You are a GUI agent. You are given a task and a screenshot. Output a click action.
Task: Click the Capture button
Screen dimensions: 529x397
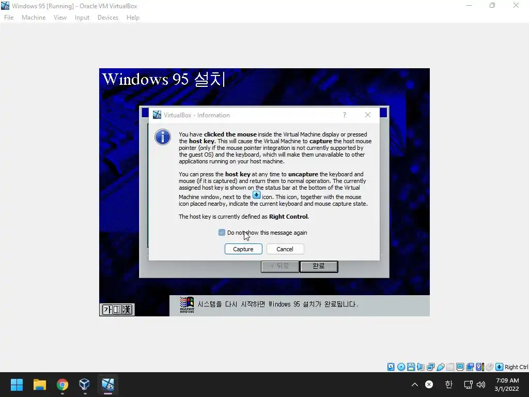click(x=243, y=249)
